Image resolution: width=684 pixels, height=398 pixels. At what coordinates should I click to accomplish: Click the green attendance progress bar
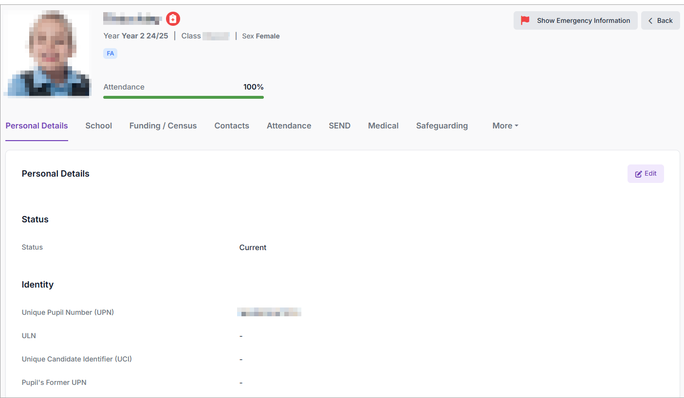(x=184, y=97)
